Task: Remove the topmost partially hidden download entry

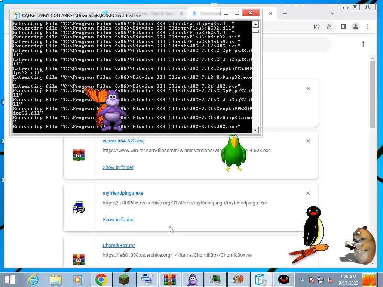Action: pyautogui.click(x=308, y=89)
